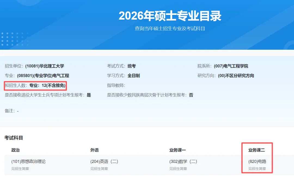Click 见招生简章 under 思想政治理论

20,168
